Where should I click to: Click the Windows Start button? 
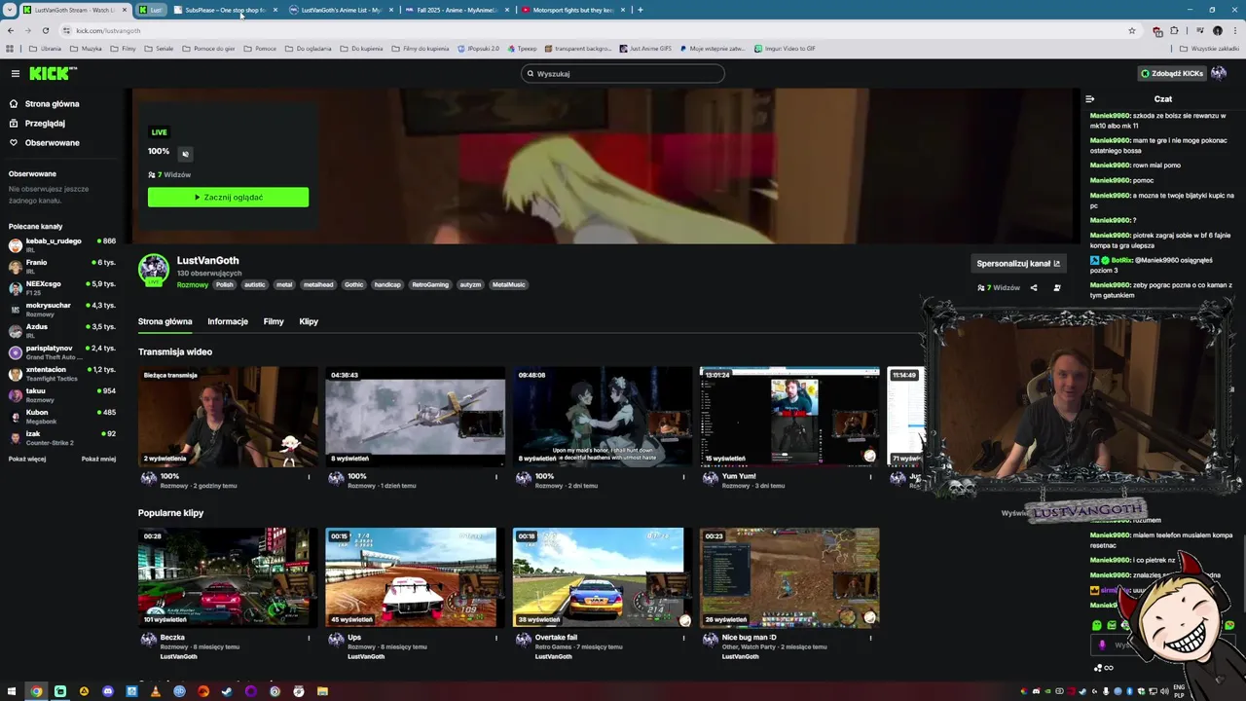click(x=13, y=692)
